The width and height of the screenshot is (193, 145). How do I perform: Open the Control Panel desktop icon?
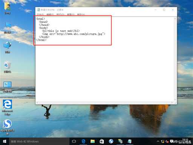click(x=8, y=87)
